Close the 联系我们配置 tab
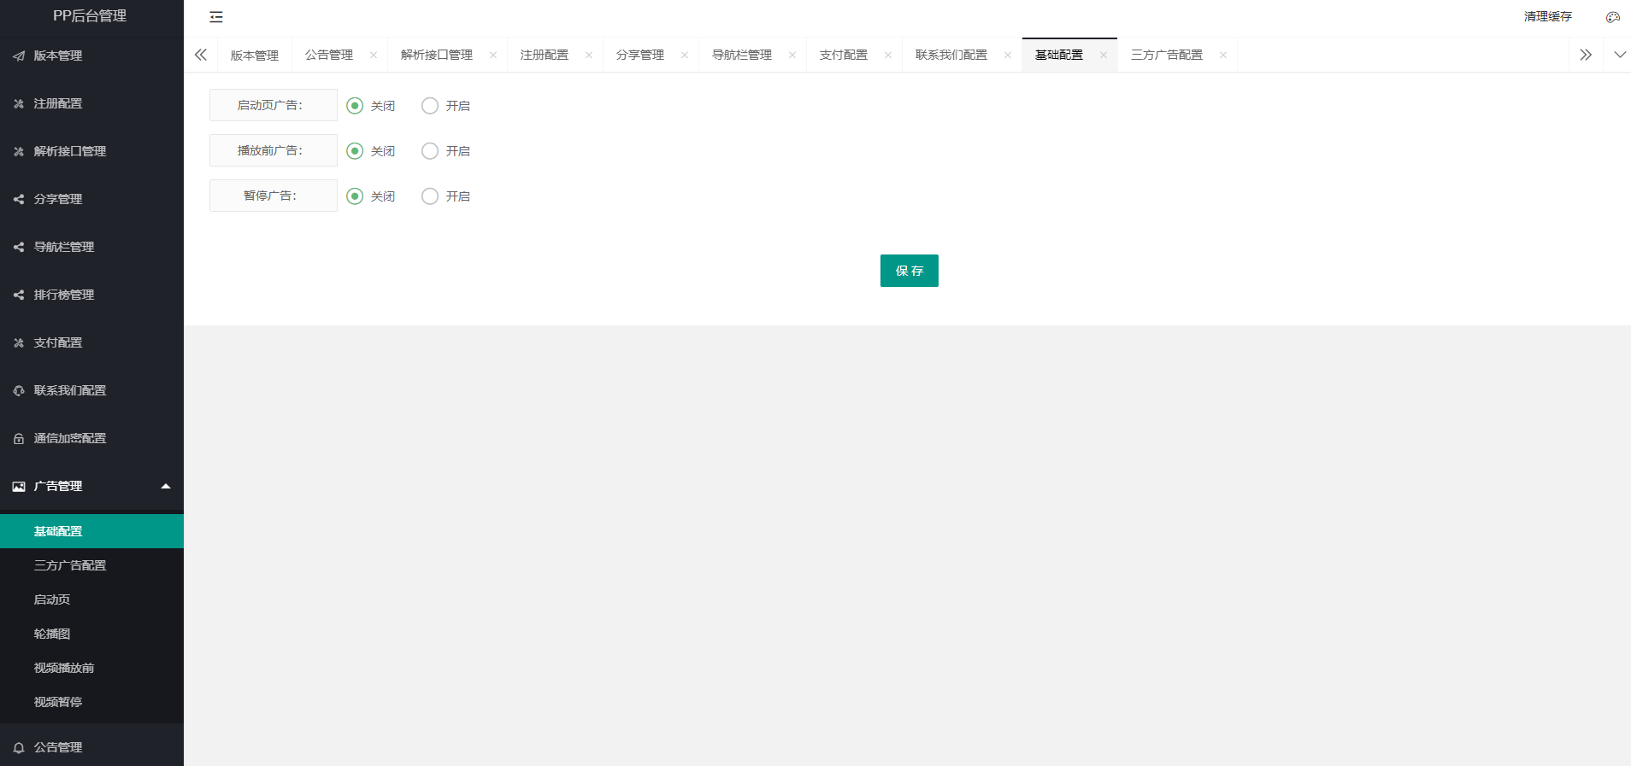The image size is (1631, 766). [x=1008, y=55]
